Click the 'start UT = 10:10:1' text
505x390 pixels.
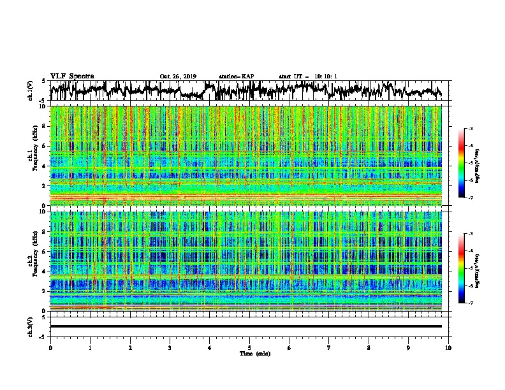click(x=308, y=76)
